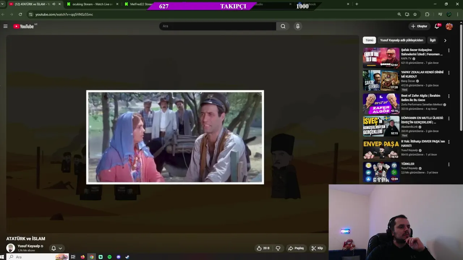Open the site information icon in address bar
This screenshot has height=260, width=463.
point(31,14)
